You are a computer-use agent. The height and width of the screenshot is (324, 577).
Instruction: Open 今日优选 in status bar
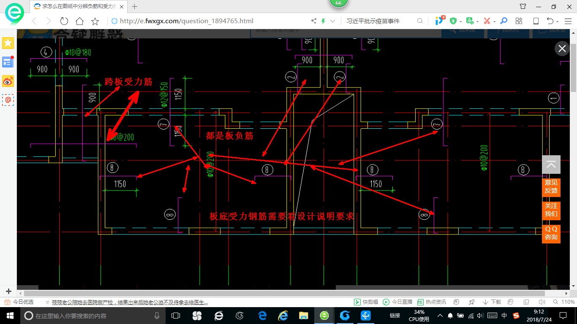[x=19, y=302]
